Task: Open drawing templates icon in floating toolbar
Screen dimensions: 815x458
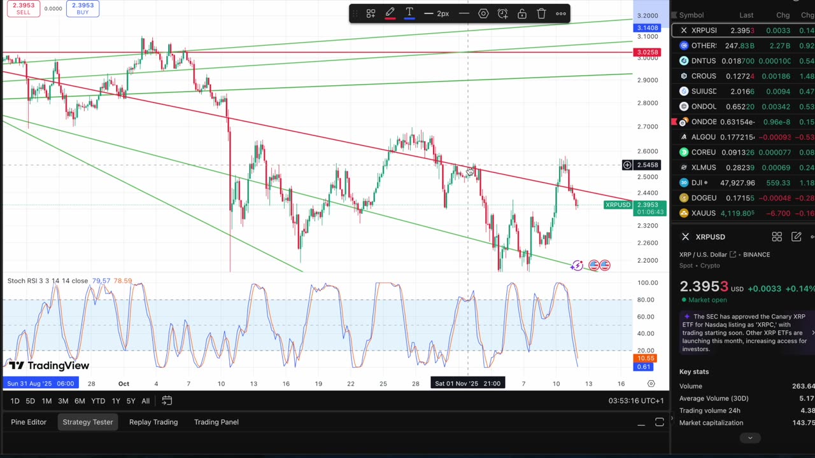Action: [371, 13]
